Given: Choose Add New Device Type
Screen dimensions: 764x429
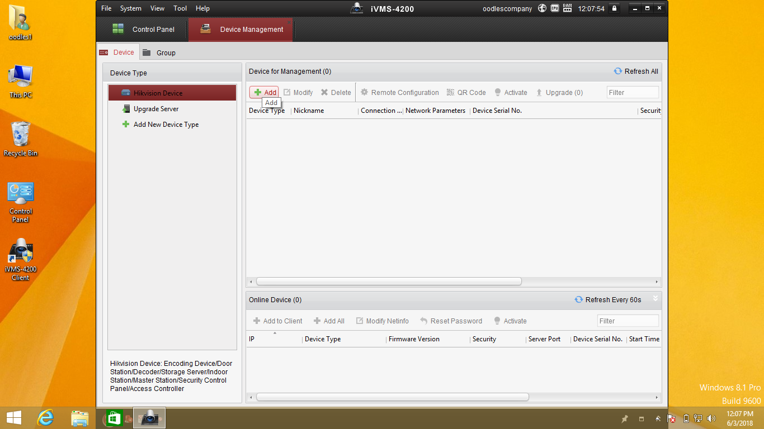Looking at the screenshot, I should [x=172, y=125].
